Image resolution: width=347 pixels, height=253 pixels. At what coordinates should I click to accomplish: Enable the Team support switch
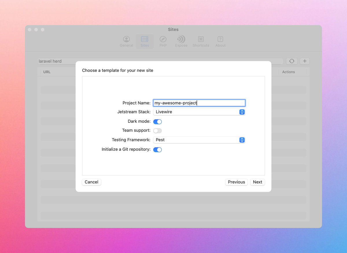point(158,131)
